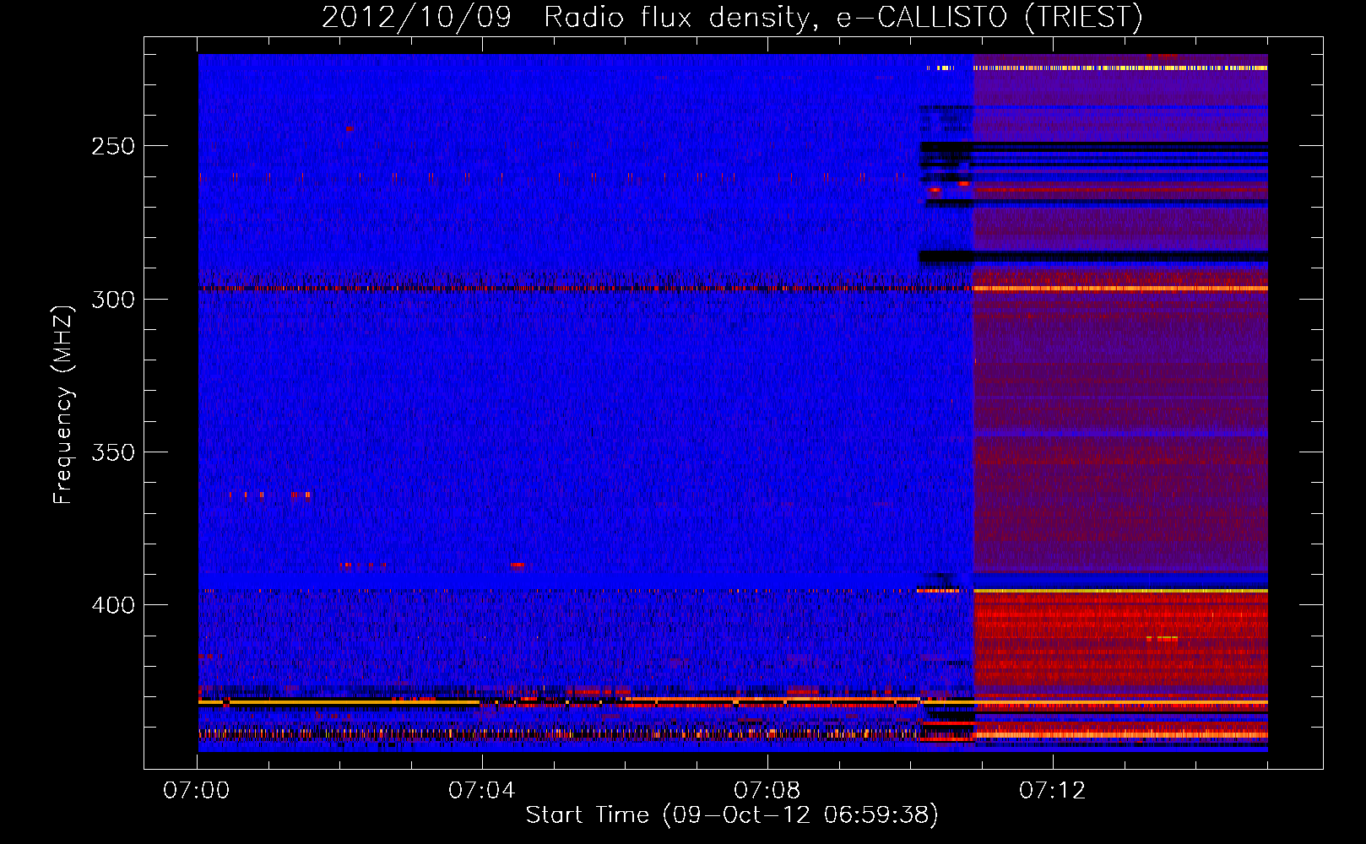Click the 07:00 time tick label

[197, 791]
